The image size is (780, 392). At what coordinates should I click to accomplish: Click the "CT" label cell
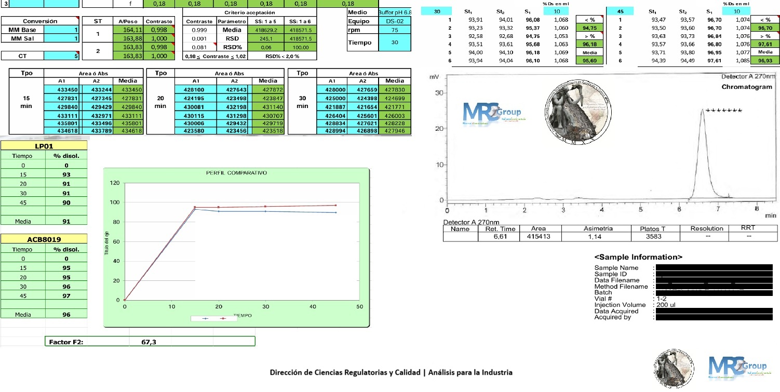pyautogui.click(x=23, y=56)
